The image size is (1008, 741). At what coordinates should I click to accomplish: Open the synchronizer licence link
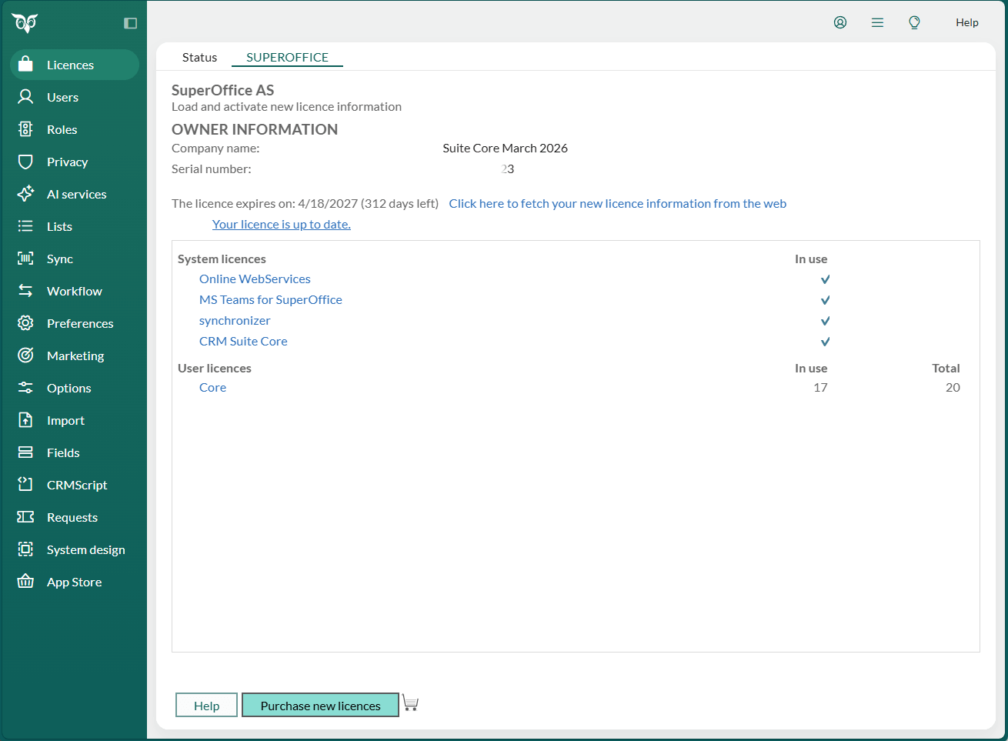click(235, 320)
